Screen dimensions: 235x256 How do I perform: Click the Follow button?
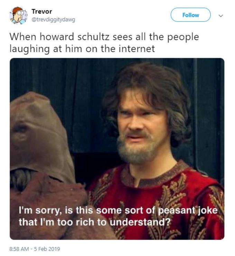[190, 15]
